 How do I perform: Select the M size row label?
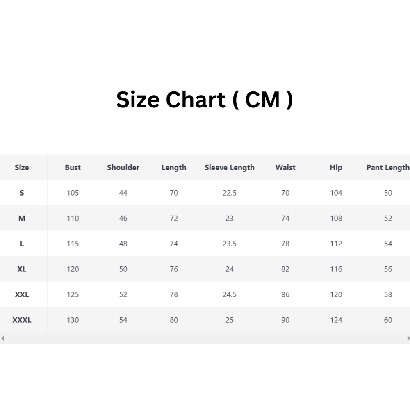click(x=22, y=218)
